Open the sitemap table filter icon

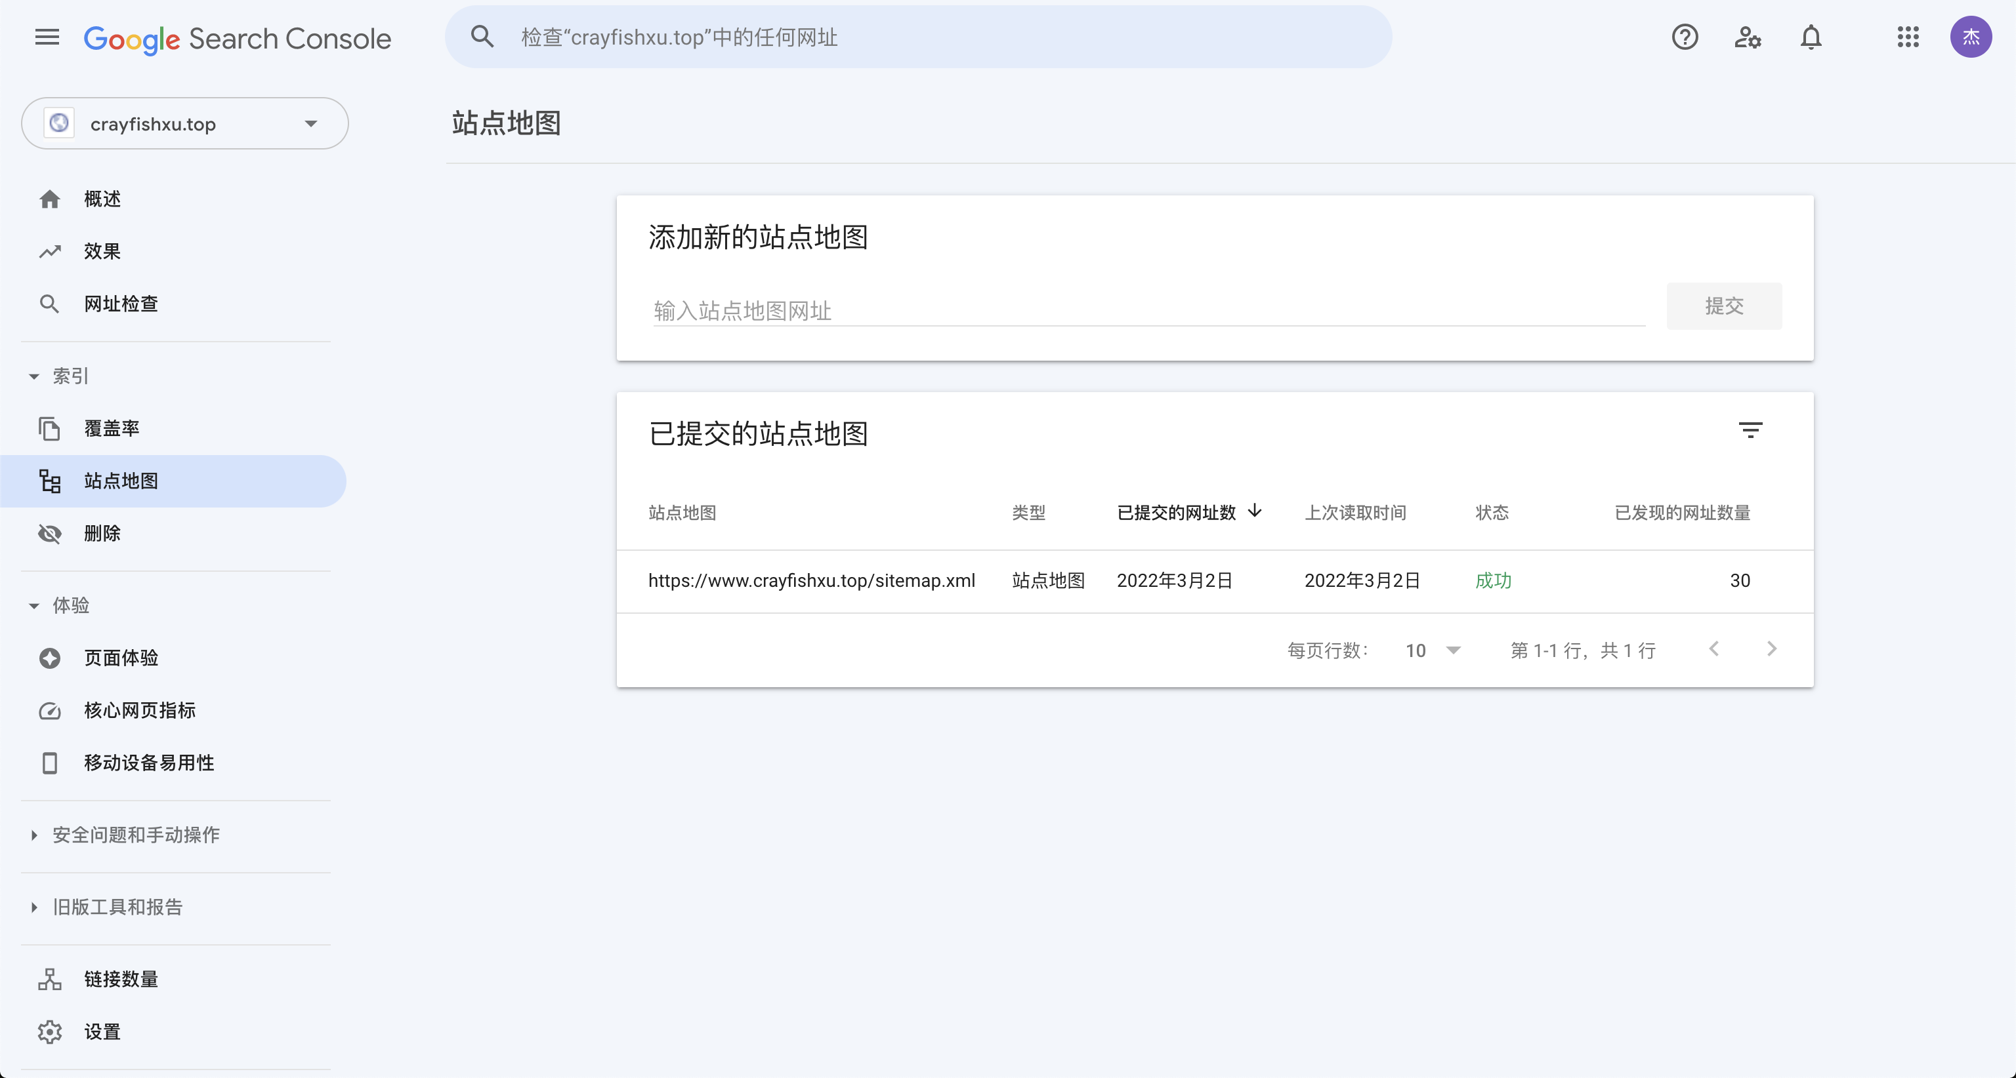pyautogui.click(x=1750, y=430)
